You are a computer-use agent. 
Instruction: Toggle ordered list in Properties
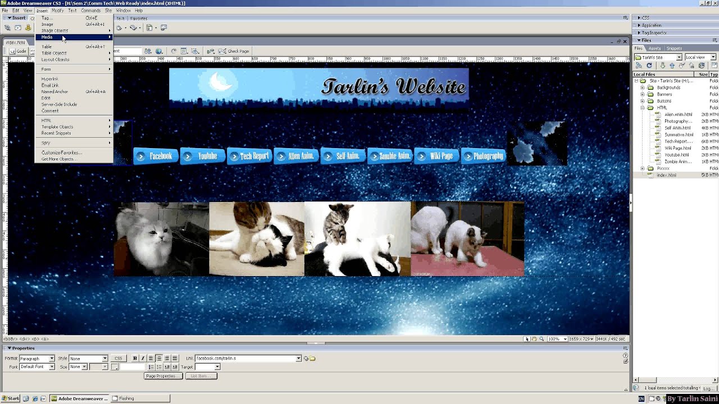coord(159,367)
